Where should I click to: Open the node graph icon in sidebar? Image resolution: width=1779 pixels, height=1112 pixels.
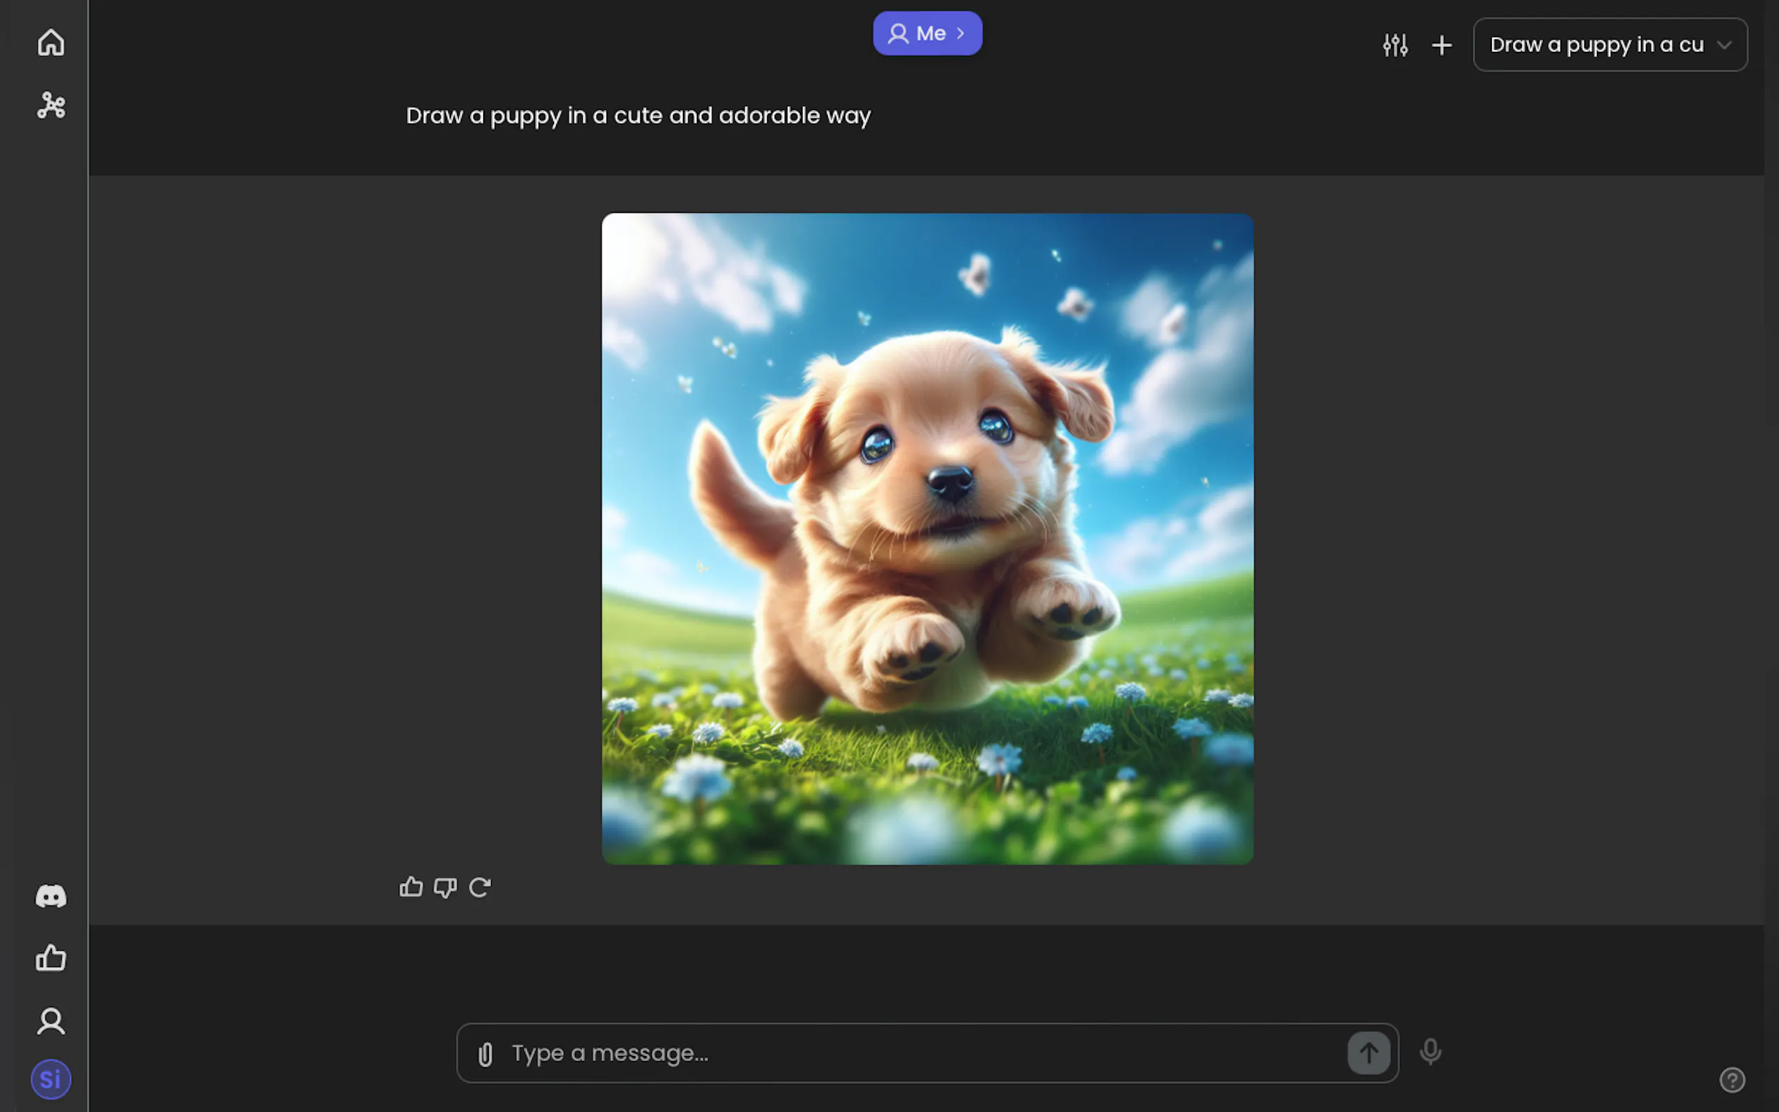tap(50, 105)
